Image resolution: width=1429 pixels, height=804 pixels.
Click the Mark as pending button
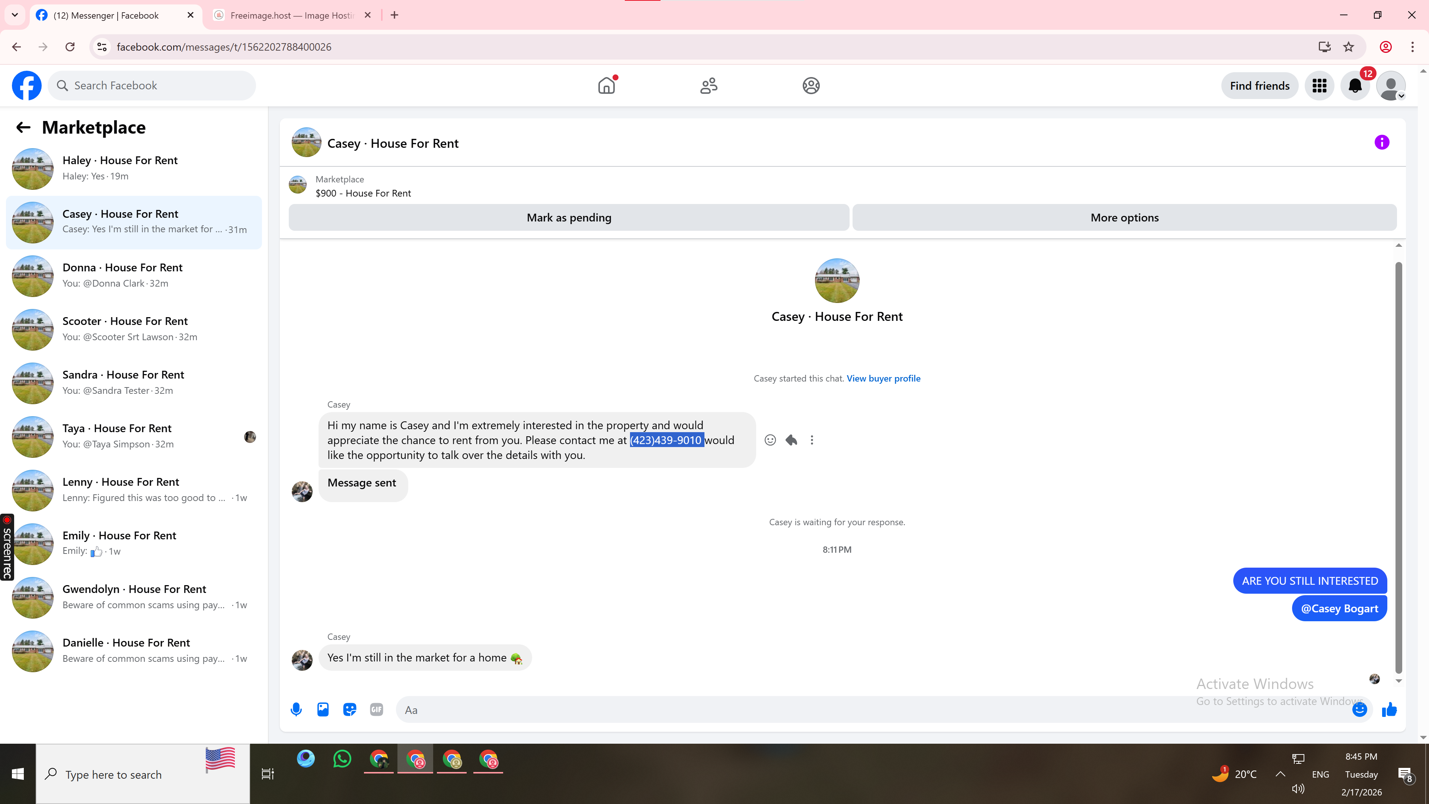pyautogui.click(x=569, y=217)
